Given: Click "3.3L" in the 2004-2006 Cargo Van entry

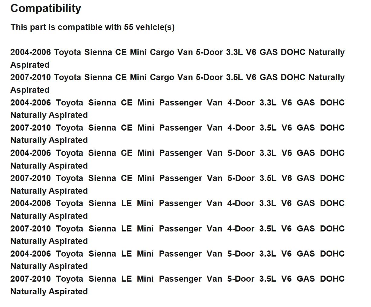Looking at the screenshot, I should 234,52.
